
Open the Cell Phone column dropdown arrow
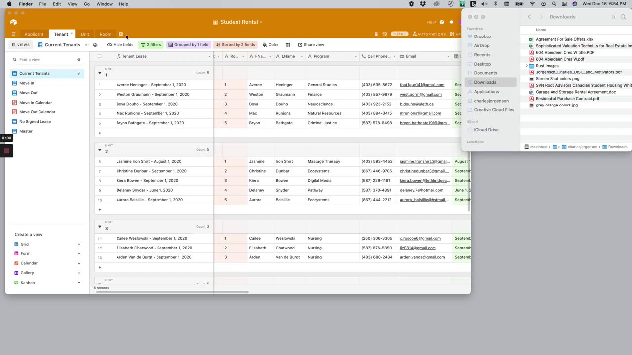[x=395, y=56]
